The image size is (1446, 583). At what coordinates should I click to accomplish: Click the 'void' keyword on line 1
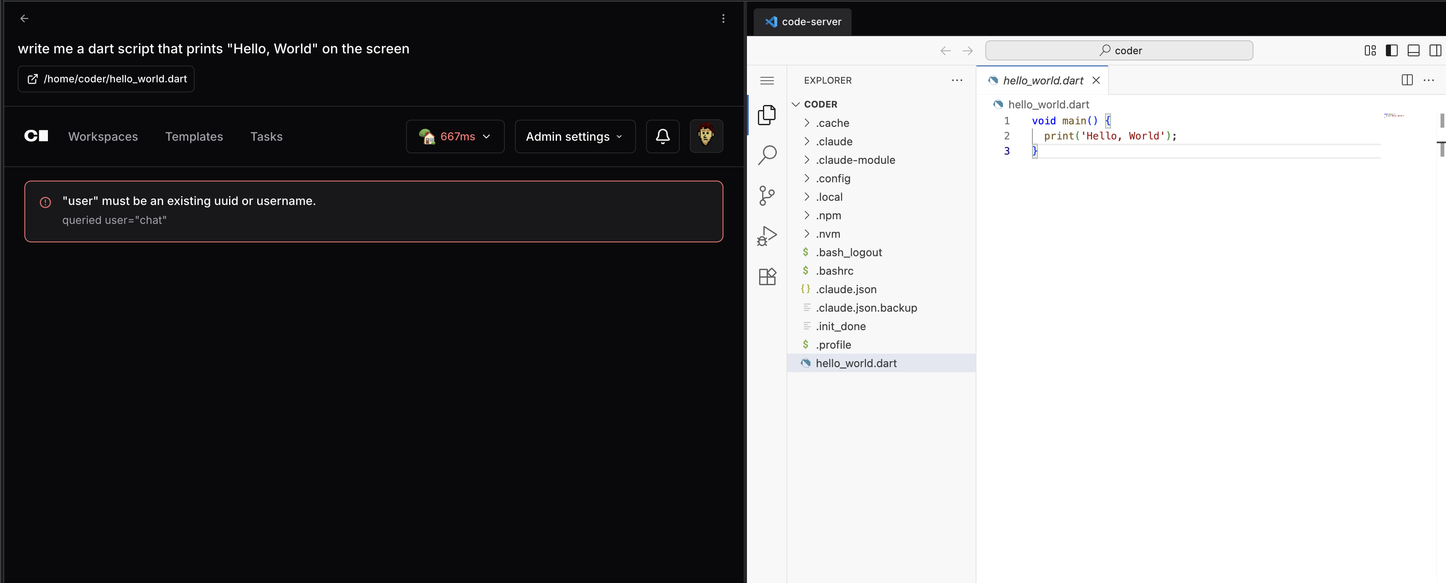[1044, 121]
